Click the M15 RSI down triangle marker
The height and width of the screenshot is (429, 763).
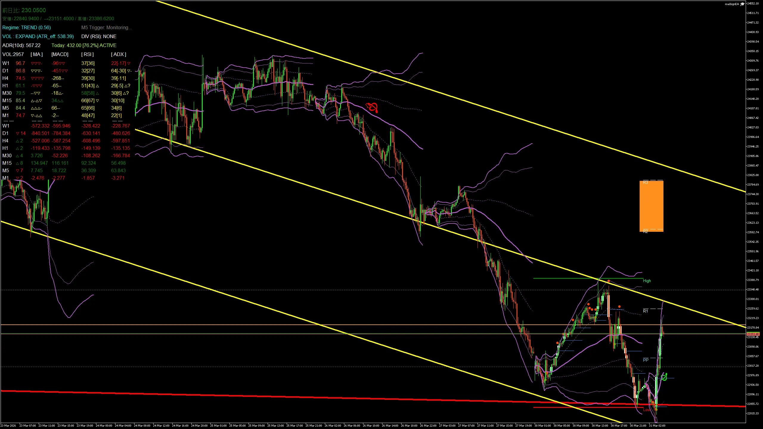coord(97,101)
